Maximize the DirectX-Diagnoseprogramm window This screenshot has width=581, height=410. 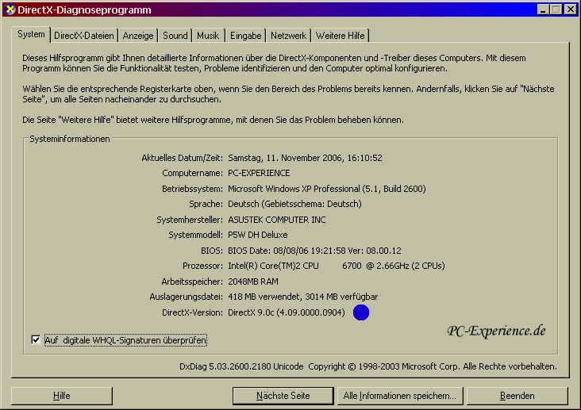coord(556,10)
